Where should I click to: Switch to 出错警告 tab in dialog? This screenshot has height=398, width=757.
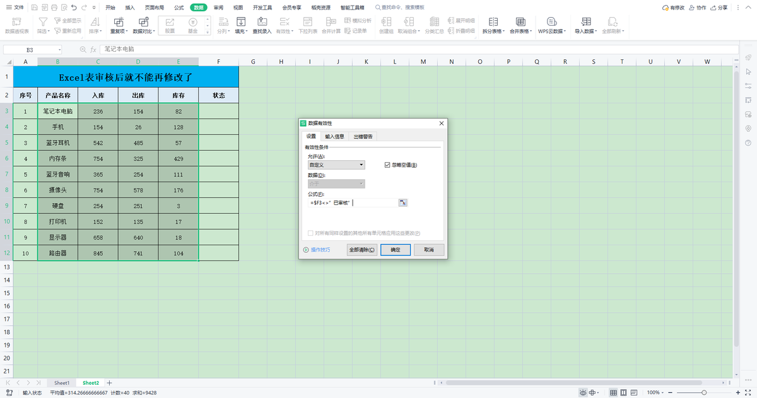(363, 136)
